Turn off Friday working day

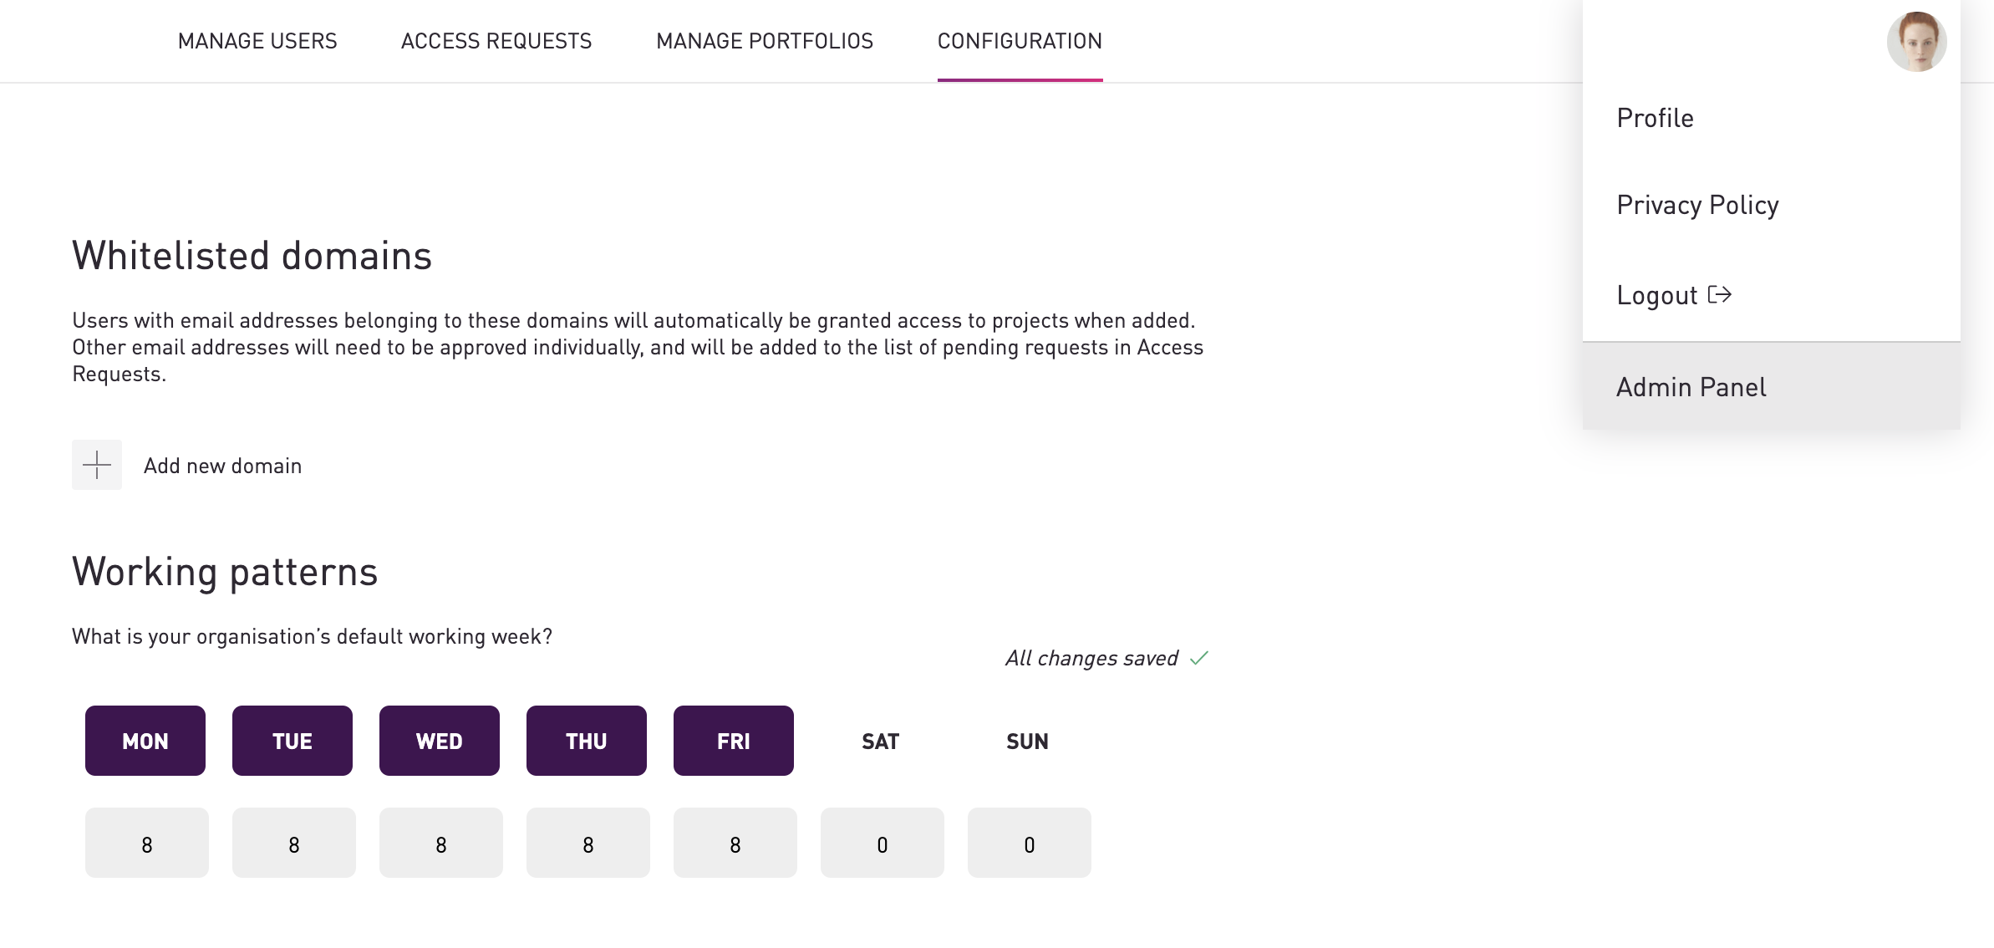[734, 741]
